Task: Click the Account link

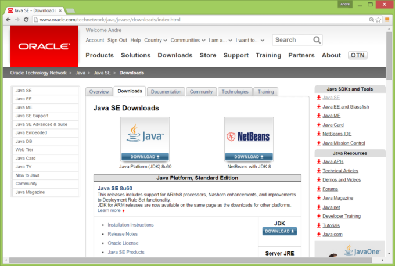Action: pyautogui.click(x=95, y=40)
